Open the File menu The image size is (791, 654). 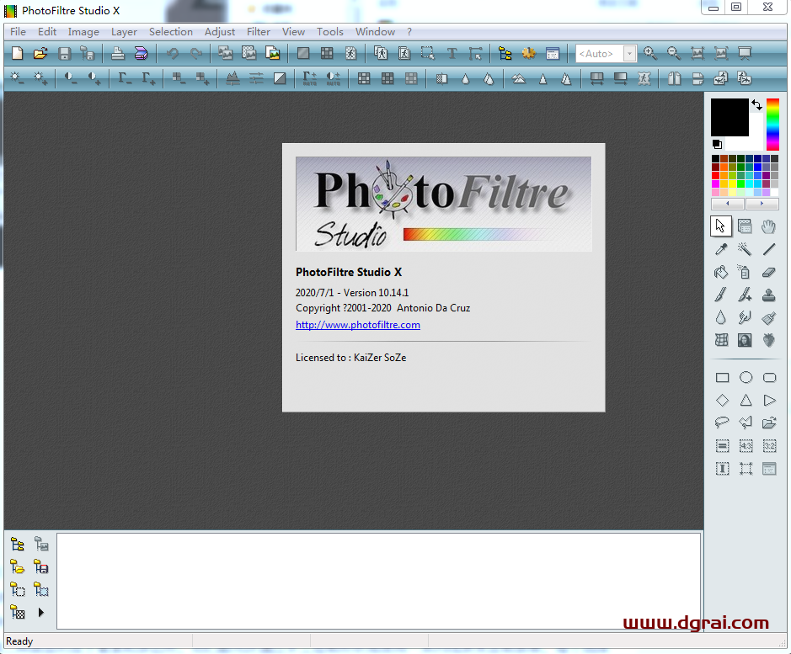click(18, 32)
